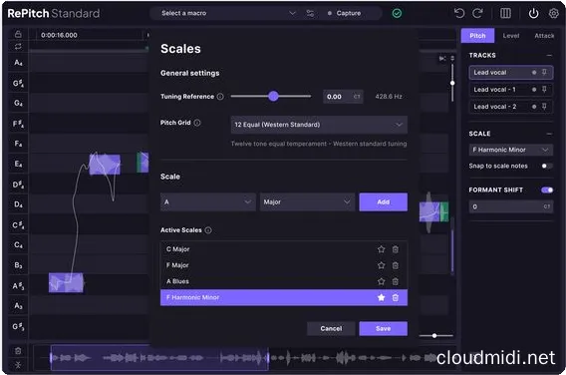Toggle the Lead vocal - 2 track dot
The image size is (566, 375).
click(x=534, y=107)
